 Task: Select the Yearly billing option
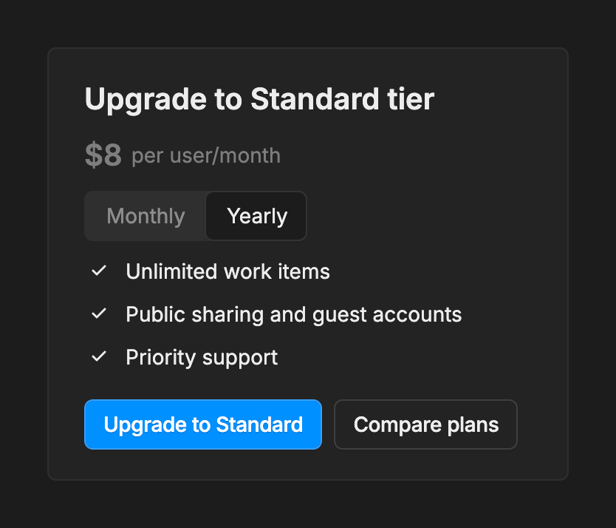coord(256,216)
